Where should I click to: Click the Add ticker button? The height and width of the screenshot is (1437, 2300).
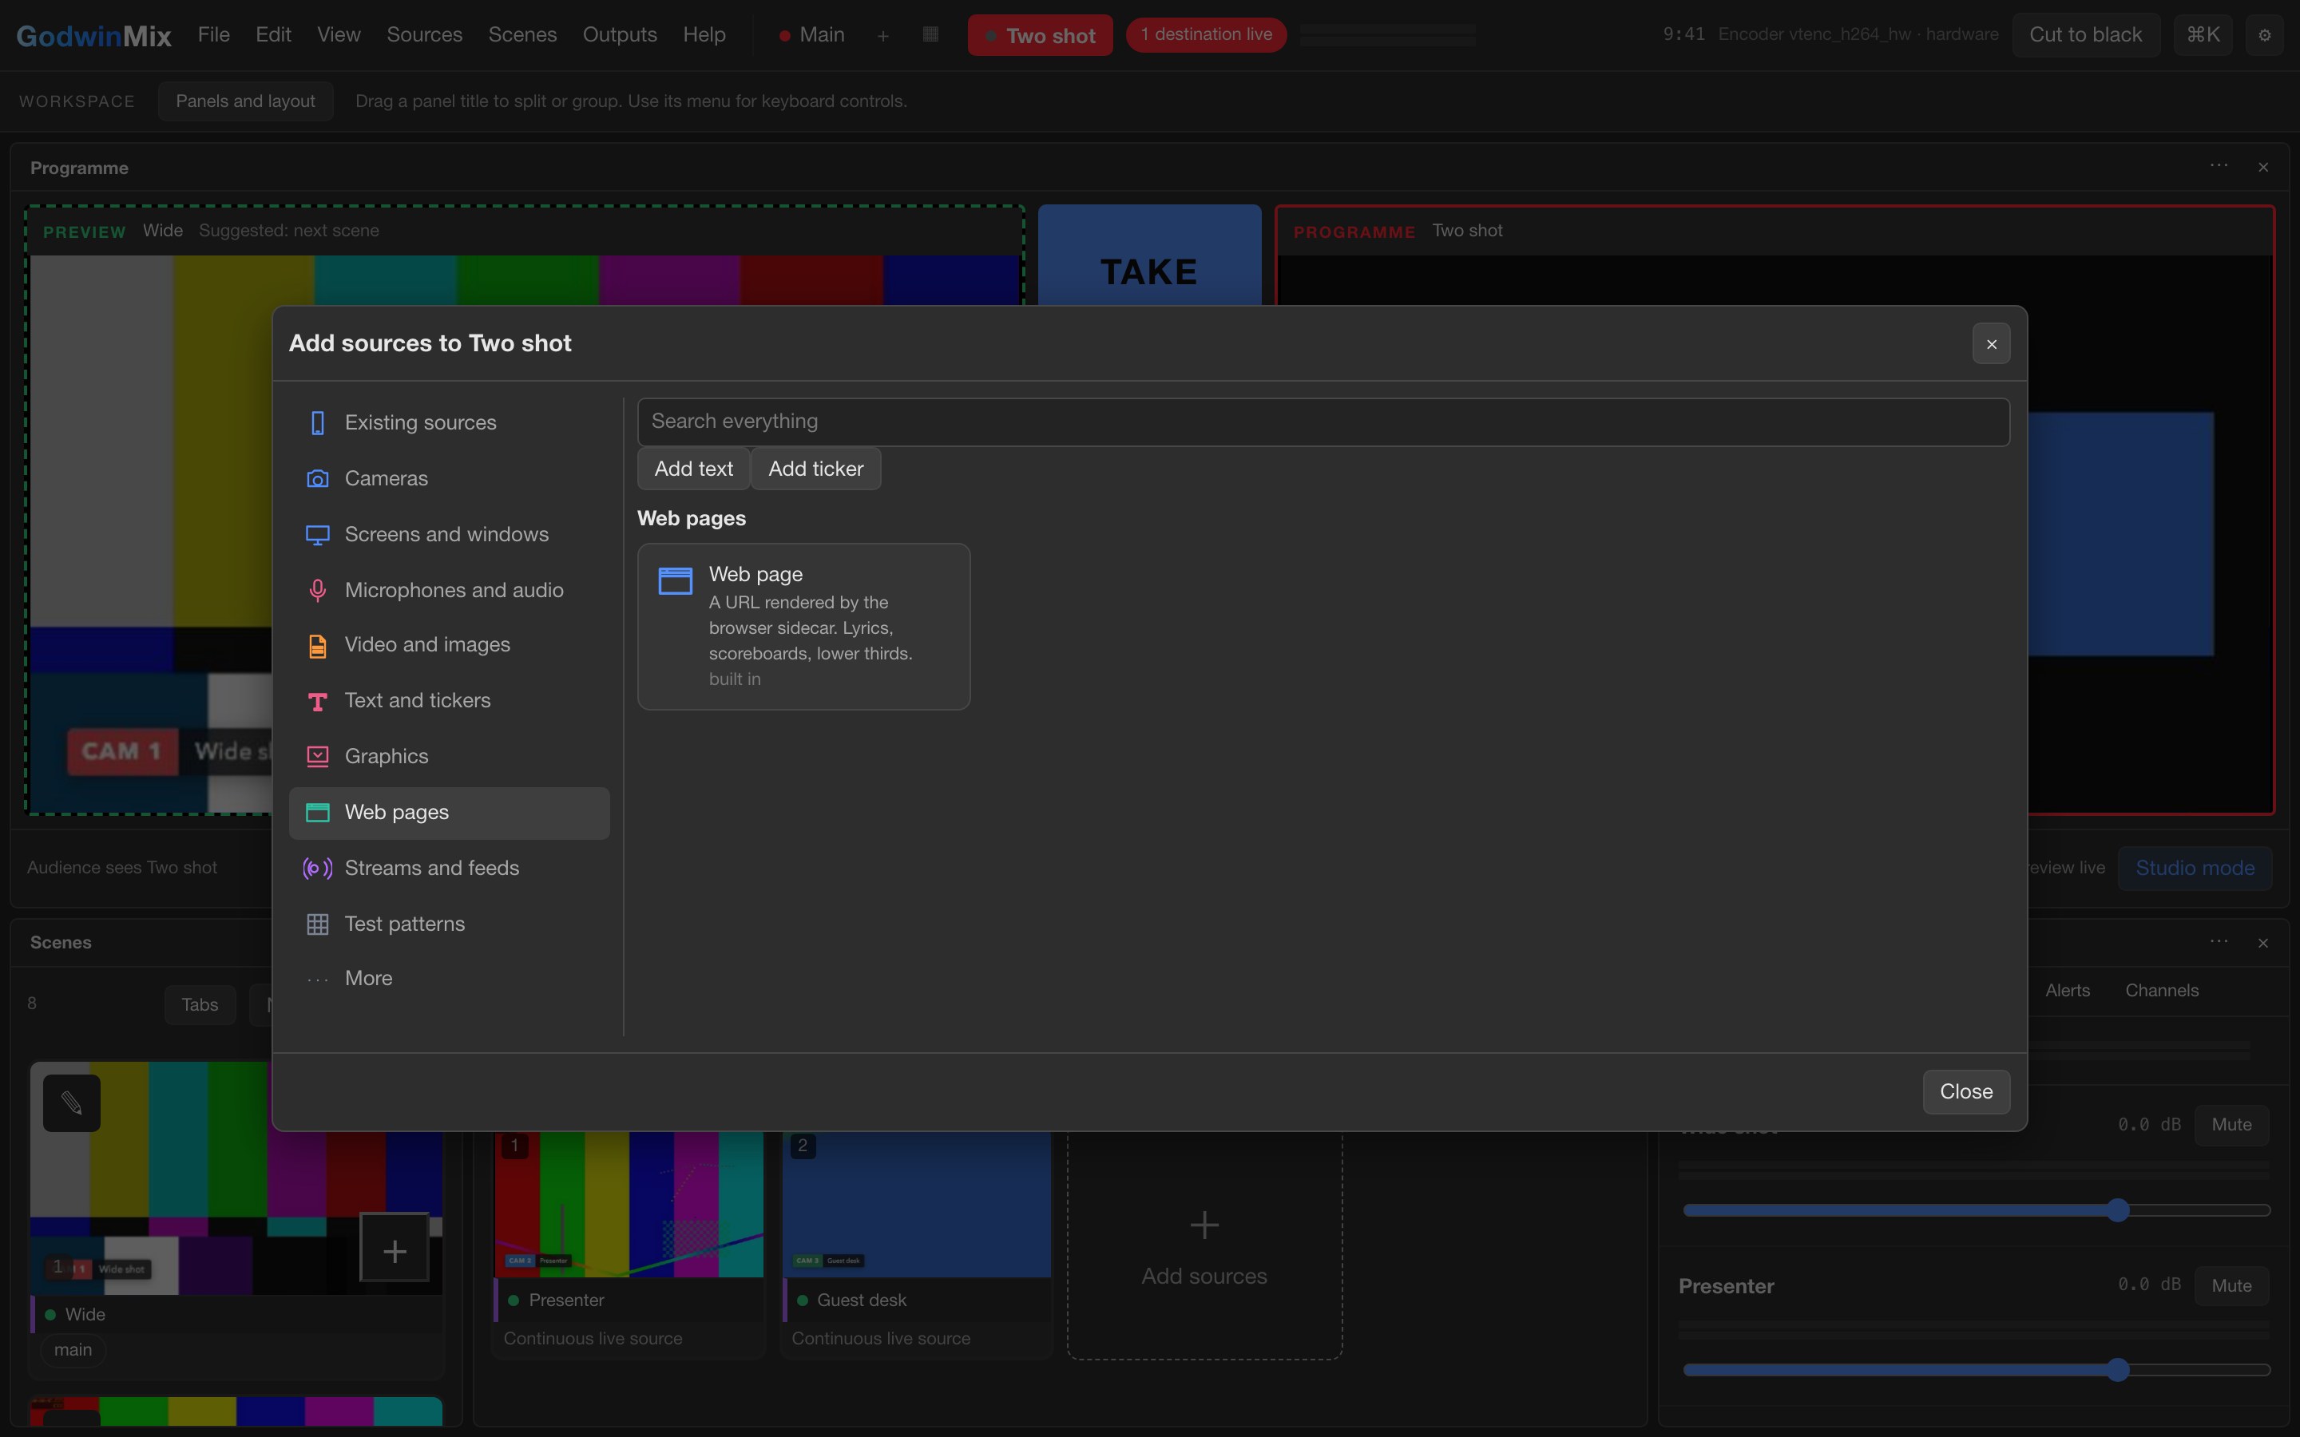click(x=815, y=469)
